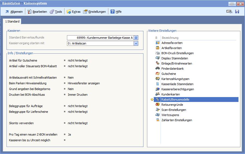Select the Finderdatenbank binoculars icon
245x154 pixels.
coord(158,69)
